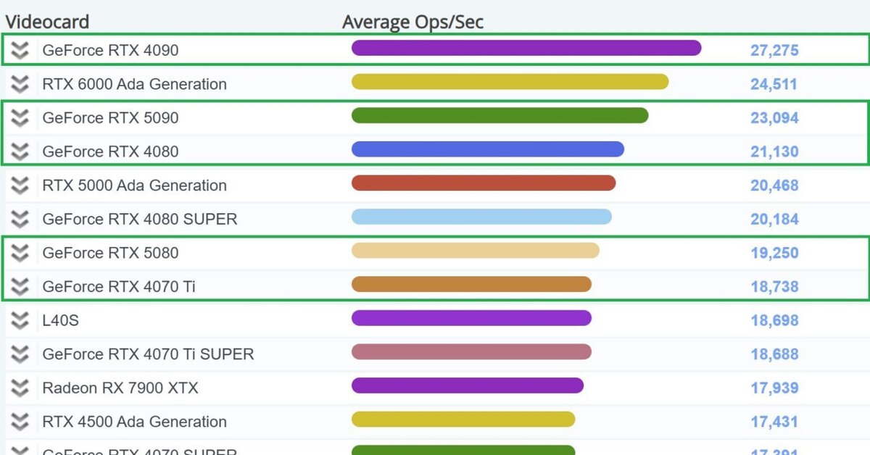Screen dimensions: 870x455
Task: Open RTX 4500 Ada Generation link
Action: pos(134,422)
